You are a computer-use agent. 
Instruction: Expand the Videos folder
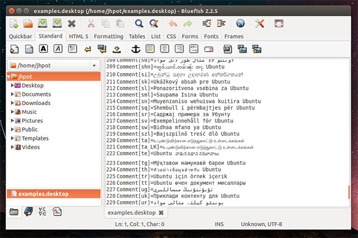coord(12,147)
